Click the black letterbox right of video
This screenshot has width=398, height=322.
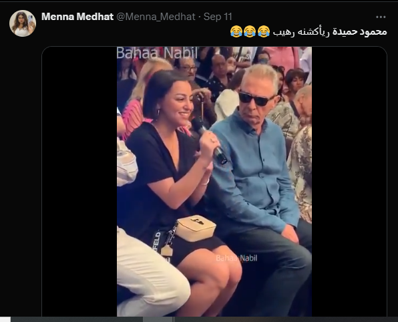coord(349,181)
